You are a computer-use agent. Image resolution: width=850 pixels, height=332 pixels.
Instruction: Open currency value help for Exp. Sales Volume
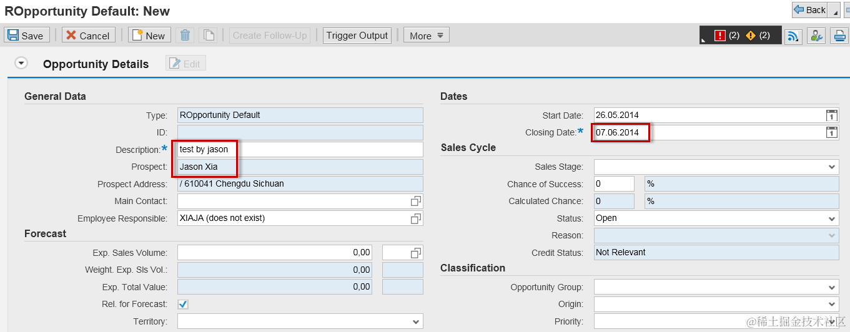pos(416,253)
